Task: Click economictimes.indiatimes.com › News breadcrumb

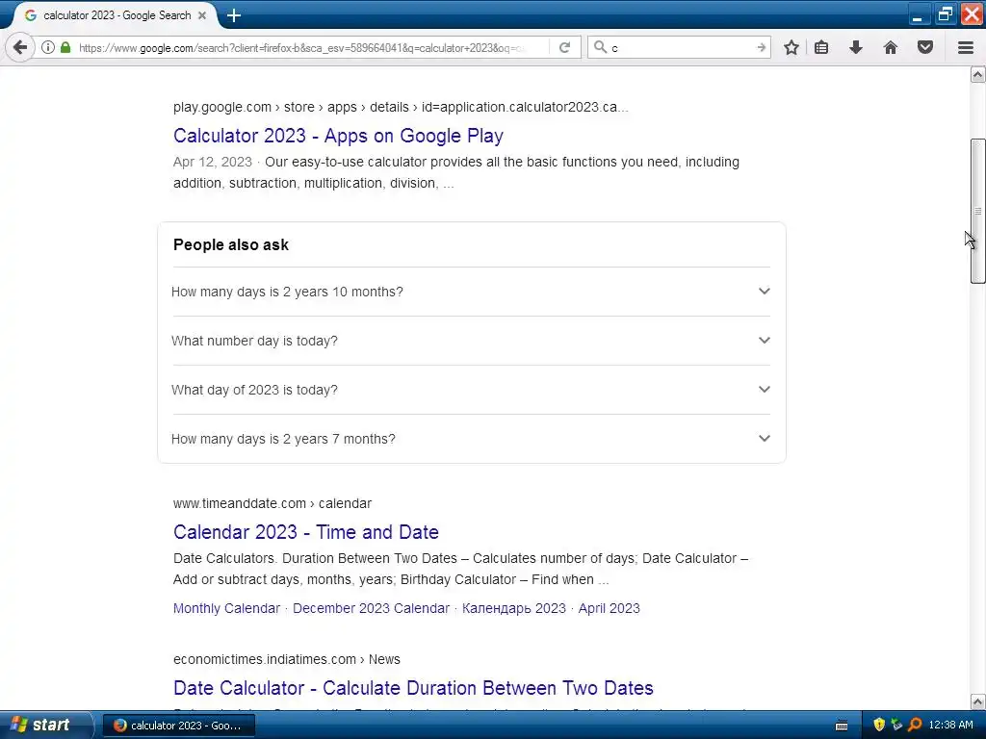Action: click(x=287, y=659)
